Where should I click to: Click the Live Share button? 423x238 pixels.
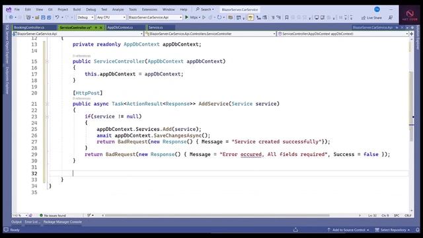tap(371, 18)
